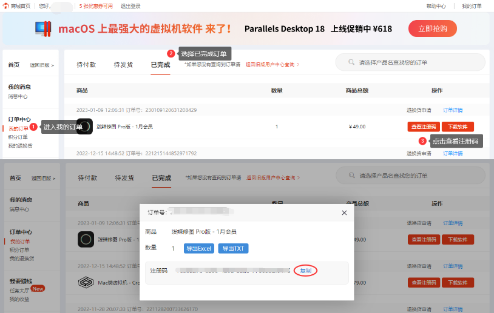Open 我的订单 in the top-right corner
Screen dimensions: 494x313
pyautogui.click(x=472, y=6)
